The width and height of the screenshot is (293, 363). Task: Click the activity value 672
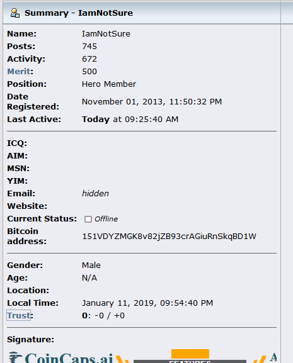pos(89,59)
